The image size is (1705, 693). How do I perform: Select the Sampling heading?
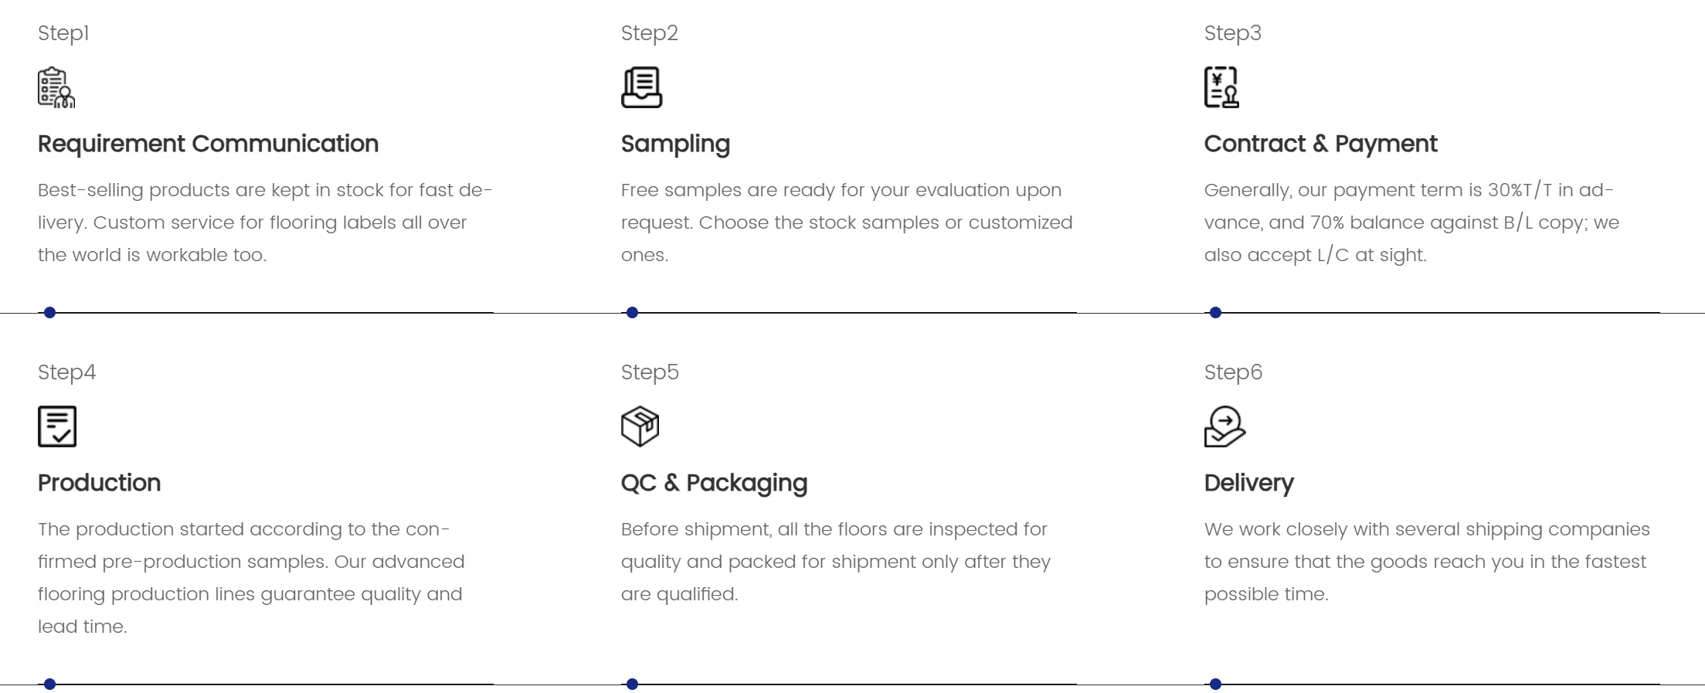675,144
